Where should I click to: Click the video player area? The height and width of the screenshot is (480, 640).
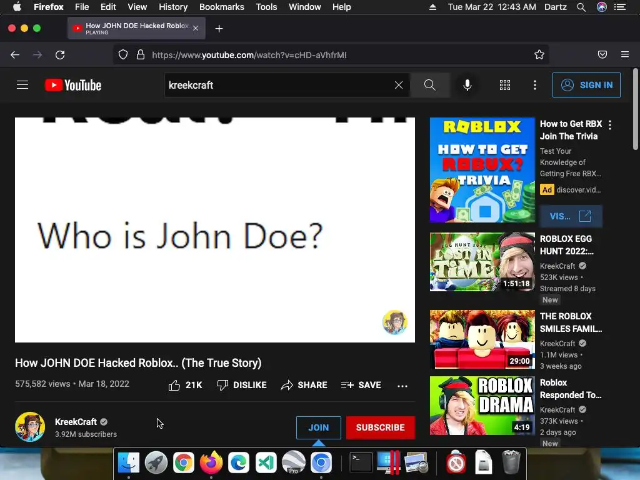[215, 230]
